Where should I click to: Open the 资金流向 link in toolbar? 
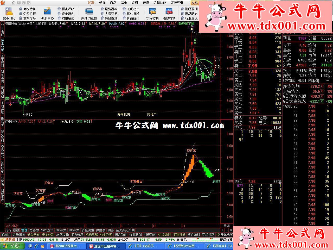(66, 14)
